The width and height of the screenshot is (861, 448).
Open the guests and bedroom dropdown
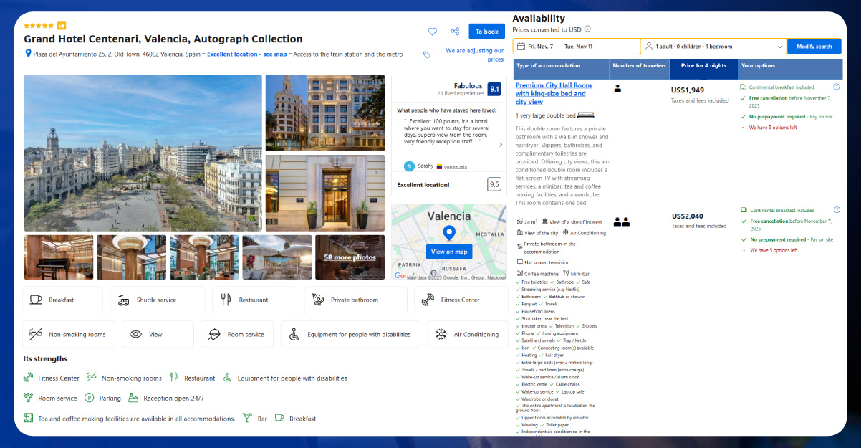713,47
